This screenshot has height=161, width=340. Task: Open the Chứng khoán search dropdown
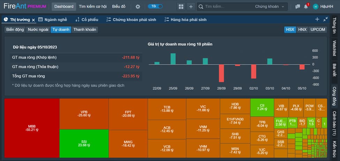[271, 7]
